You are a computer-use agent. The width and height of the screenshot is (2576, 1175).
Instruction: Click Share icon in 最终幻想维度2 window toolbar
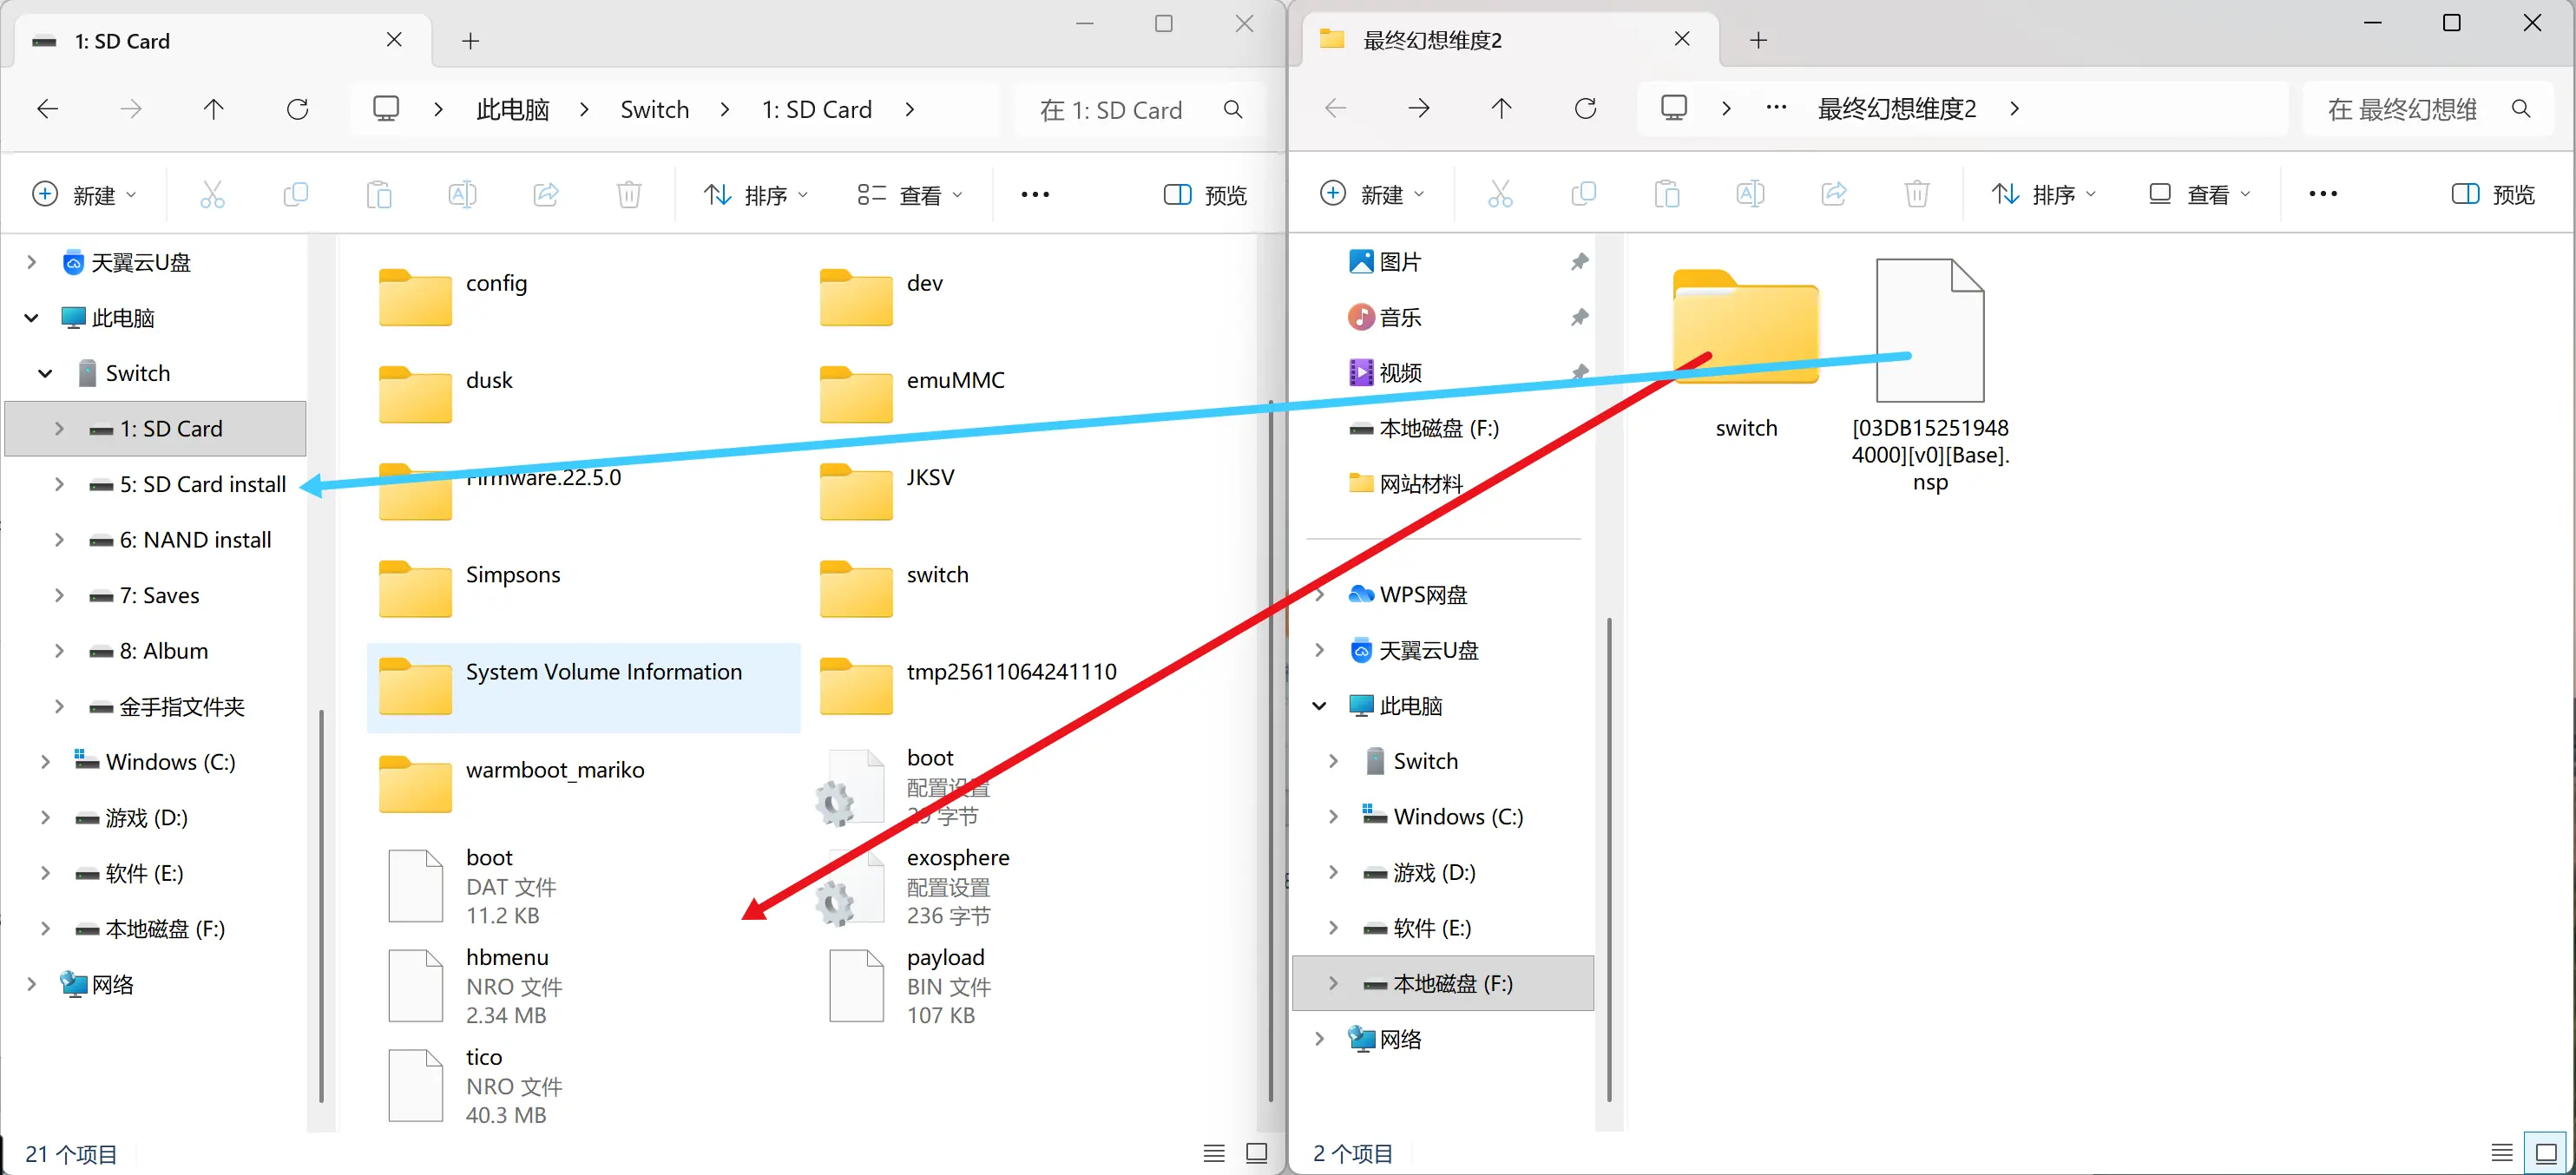1834,193
